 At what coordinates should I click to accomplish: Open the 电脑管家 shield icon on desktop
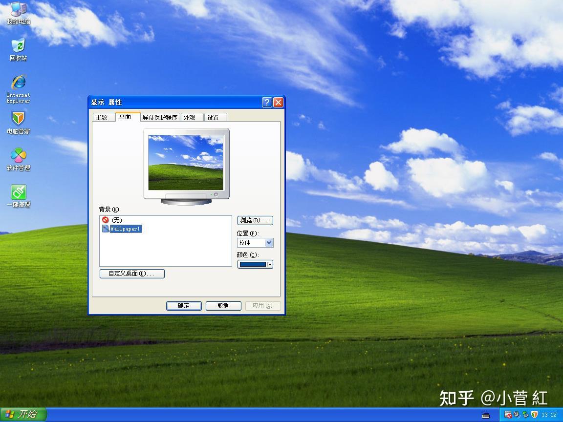18,123
